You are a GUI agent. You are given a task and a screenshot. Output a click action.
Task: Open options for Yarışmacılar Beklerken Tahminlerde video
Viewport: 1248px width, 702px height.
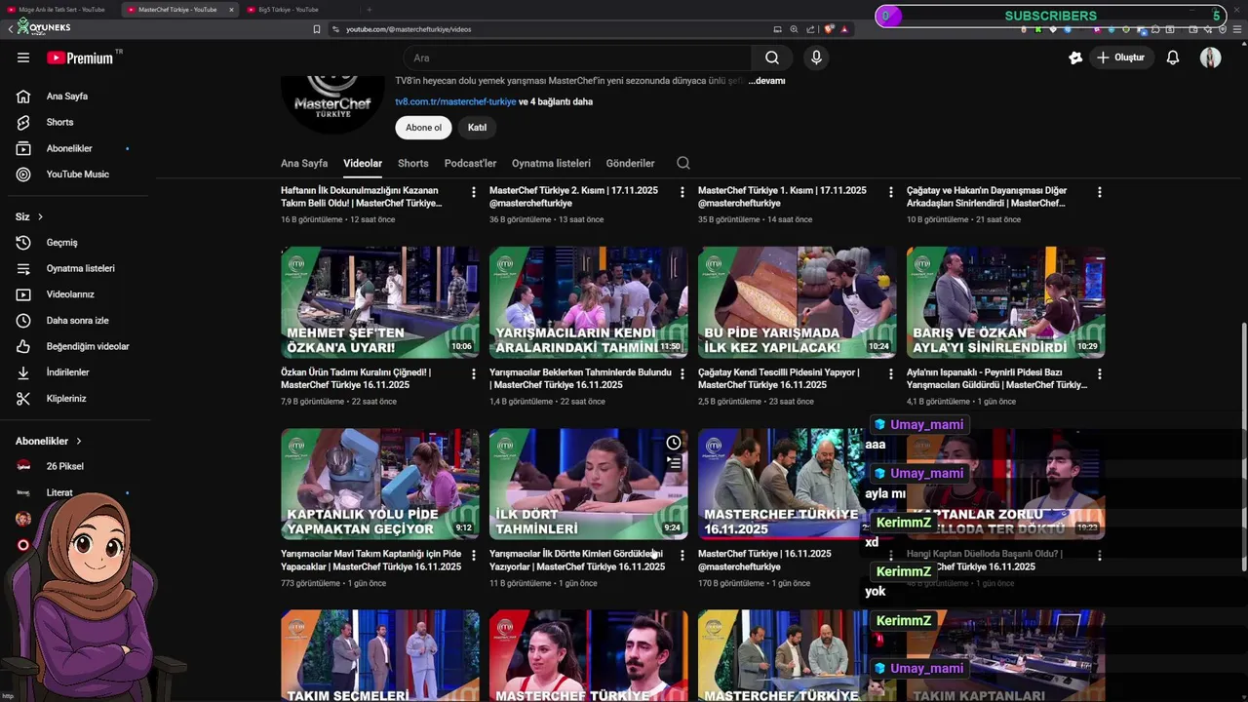[682, 373]
